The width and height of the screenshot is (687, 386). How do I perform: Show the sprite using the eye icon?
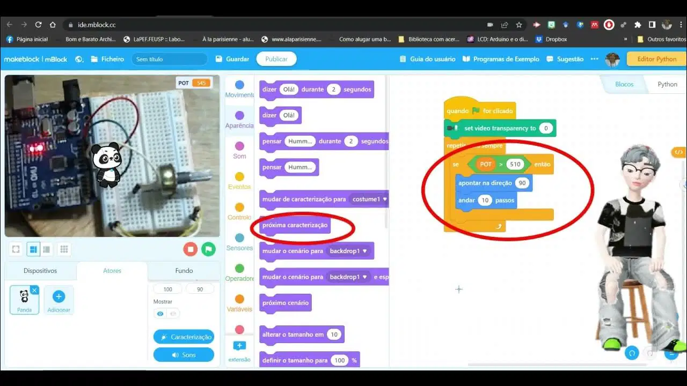pyautogui.click(x=160, y=314)
